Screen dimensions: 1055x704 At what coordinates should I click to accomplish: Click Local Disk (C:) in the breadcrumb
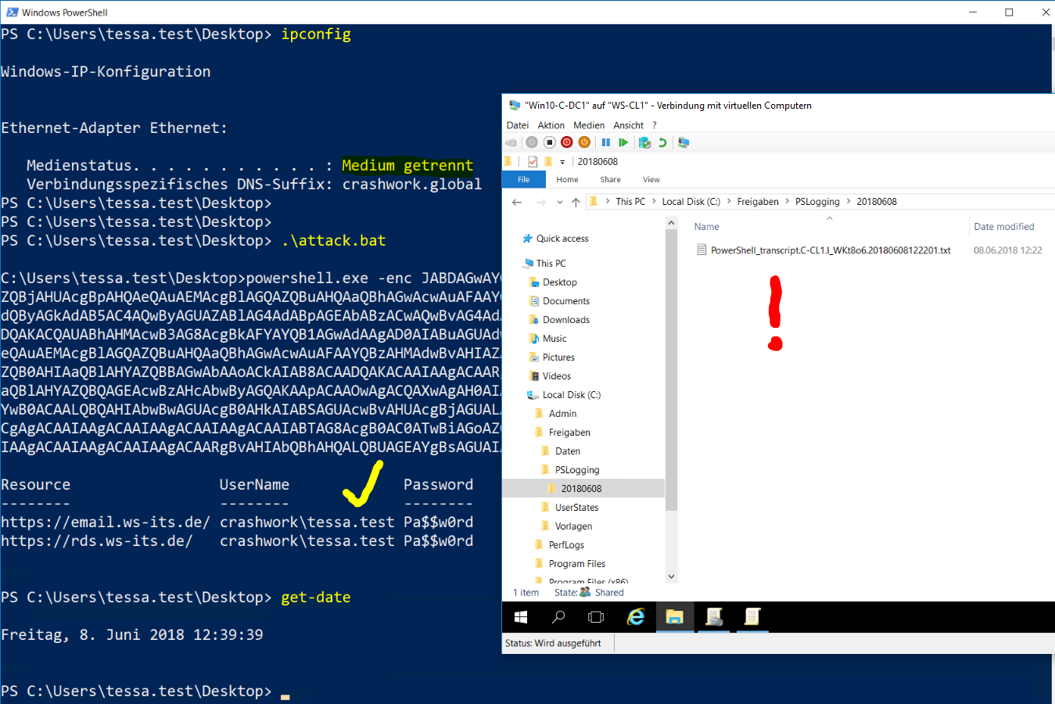click(x=691, y=202)
